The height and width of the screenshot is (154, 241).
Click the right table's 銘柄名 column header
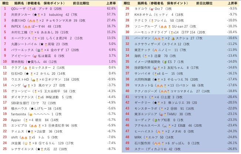[x=139, y=2]
